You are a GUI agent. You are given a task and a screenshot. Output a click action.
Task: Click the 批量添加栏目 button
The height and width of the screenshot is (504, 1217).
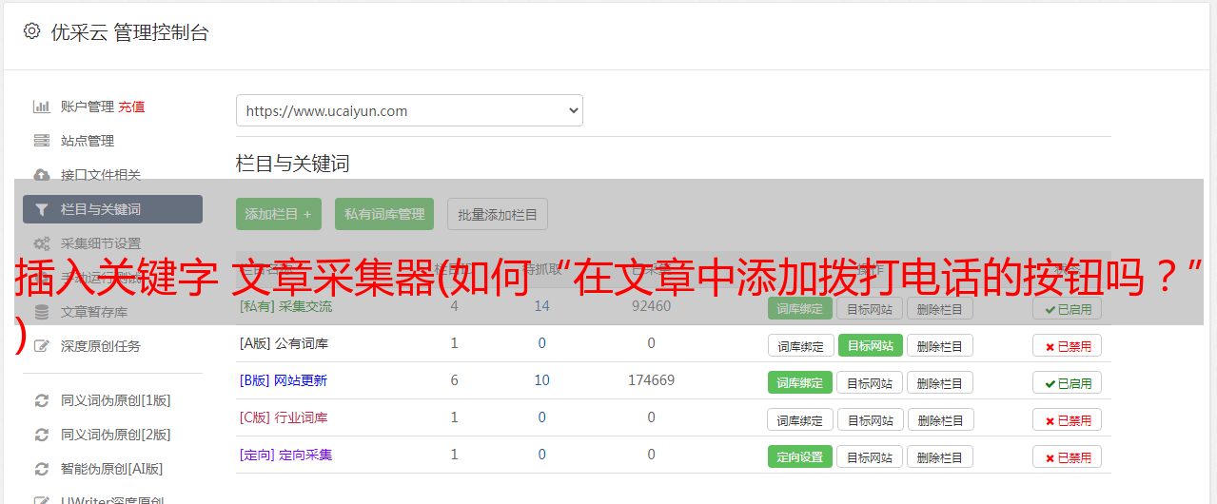(x=498, y=214)
